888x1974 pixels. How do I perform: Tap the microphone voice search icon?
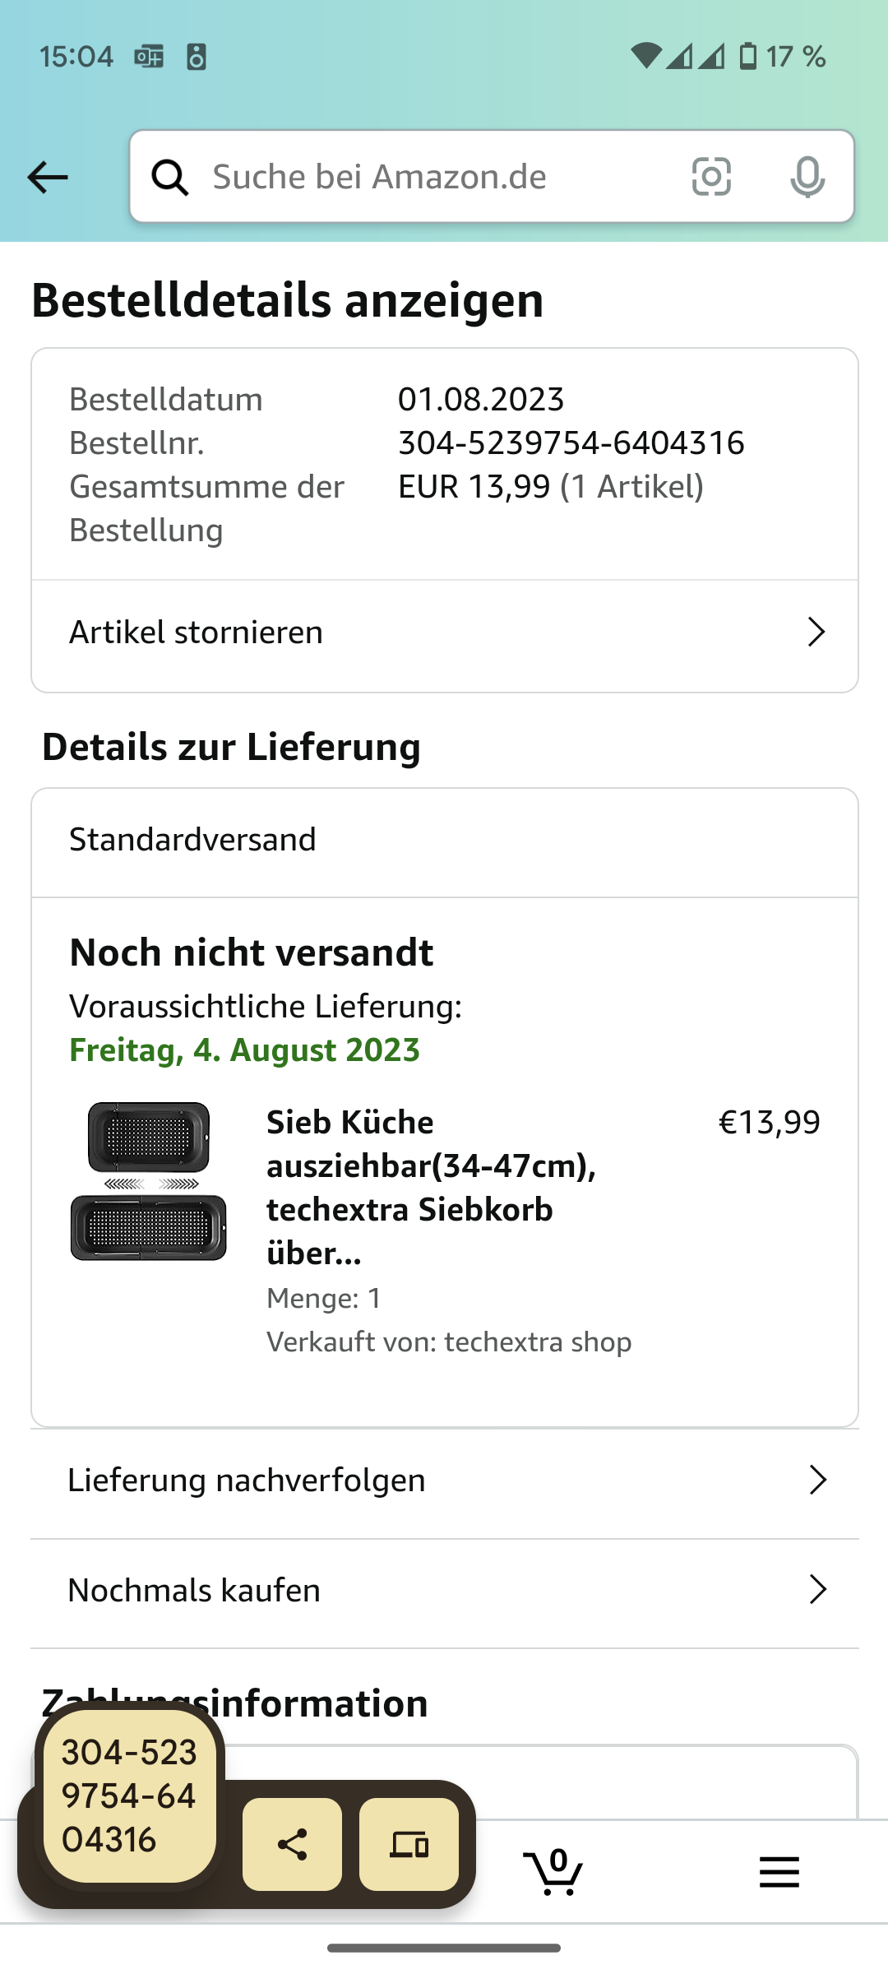click(807, 177)
